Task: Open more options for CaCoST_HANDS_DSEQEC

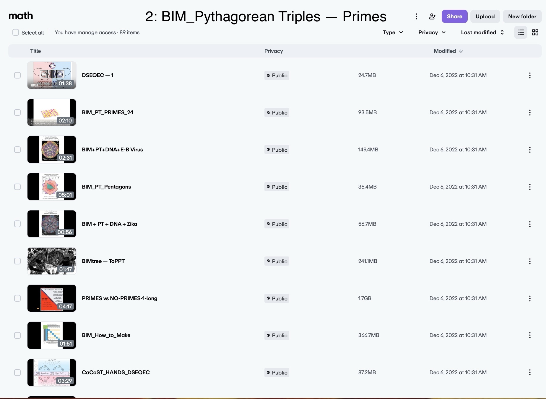Action: (x=530, y=372)
